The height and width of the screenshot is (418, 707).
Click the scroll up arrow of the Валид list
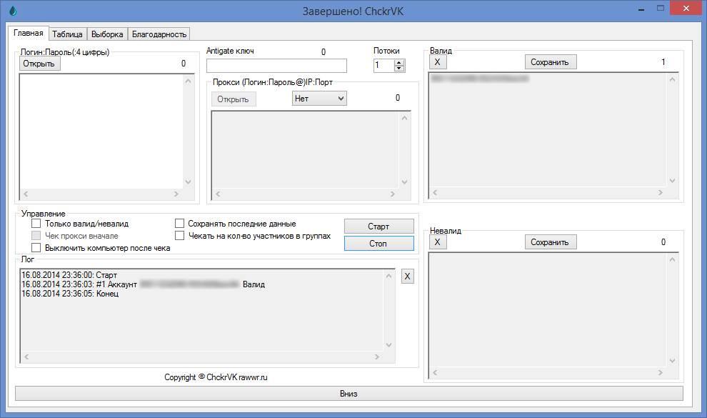(672, 80)
